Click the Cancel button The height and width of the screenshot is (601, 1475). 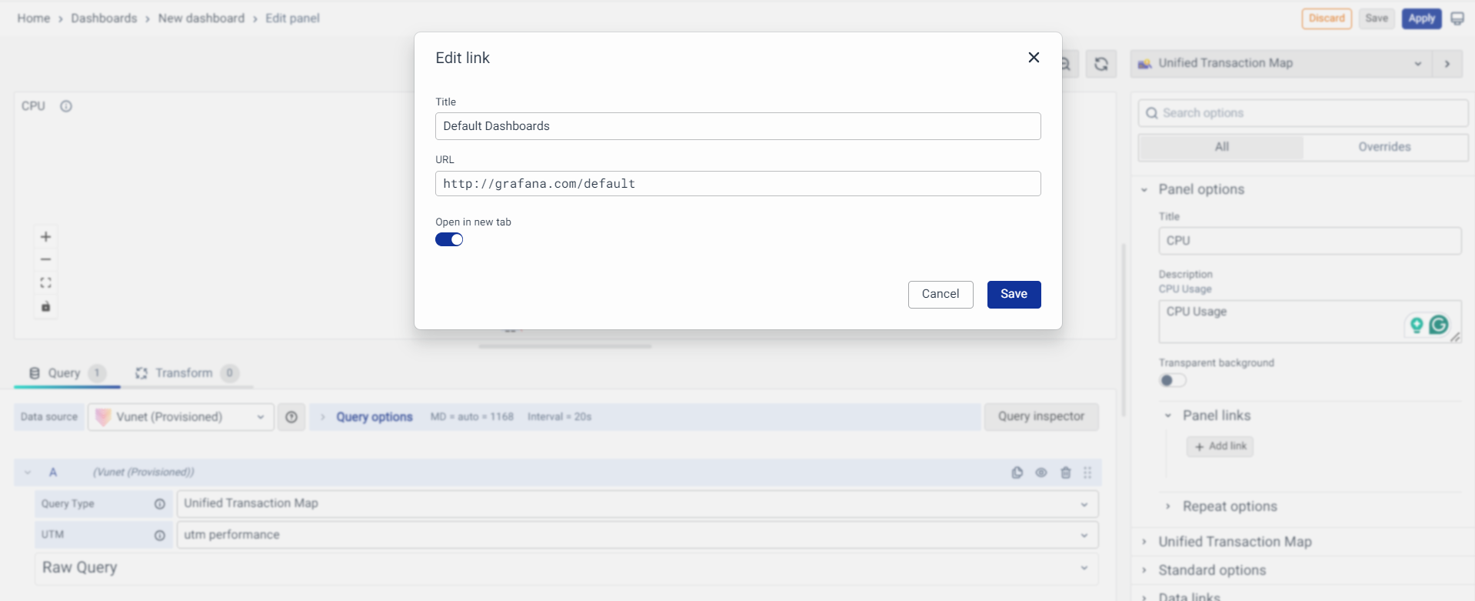[940, 294]
